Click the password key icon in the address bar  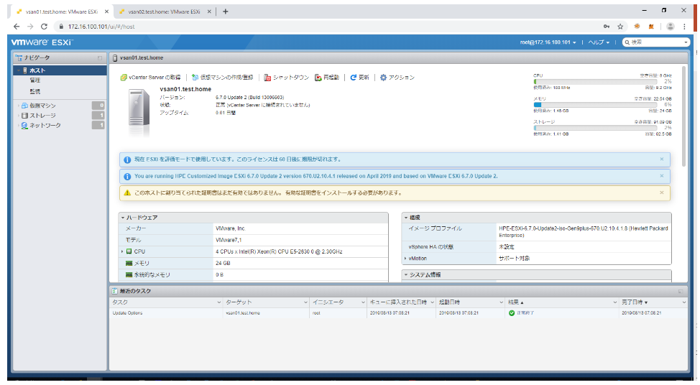(x=607, y=27)
